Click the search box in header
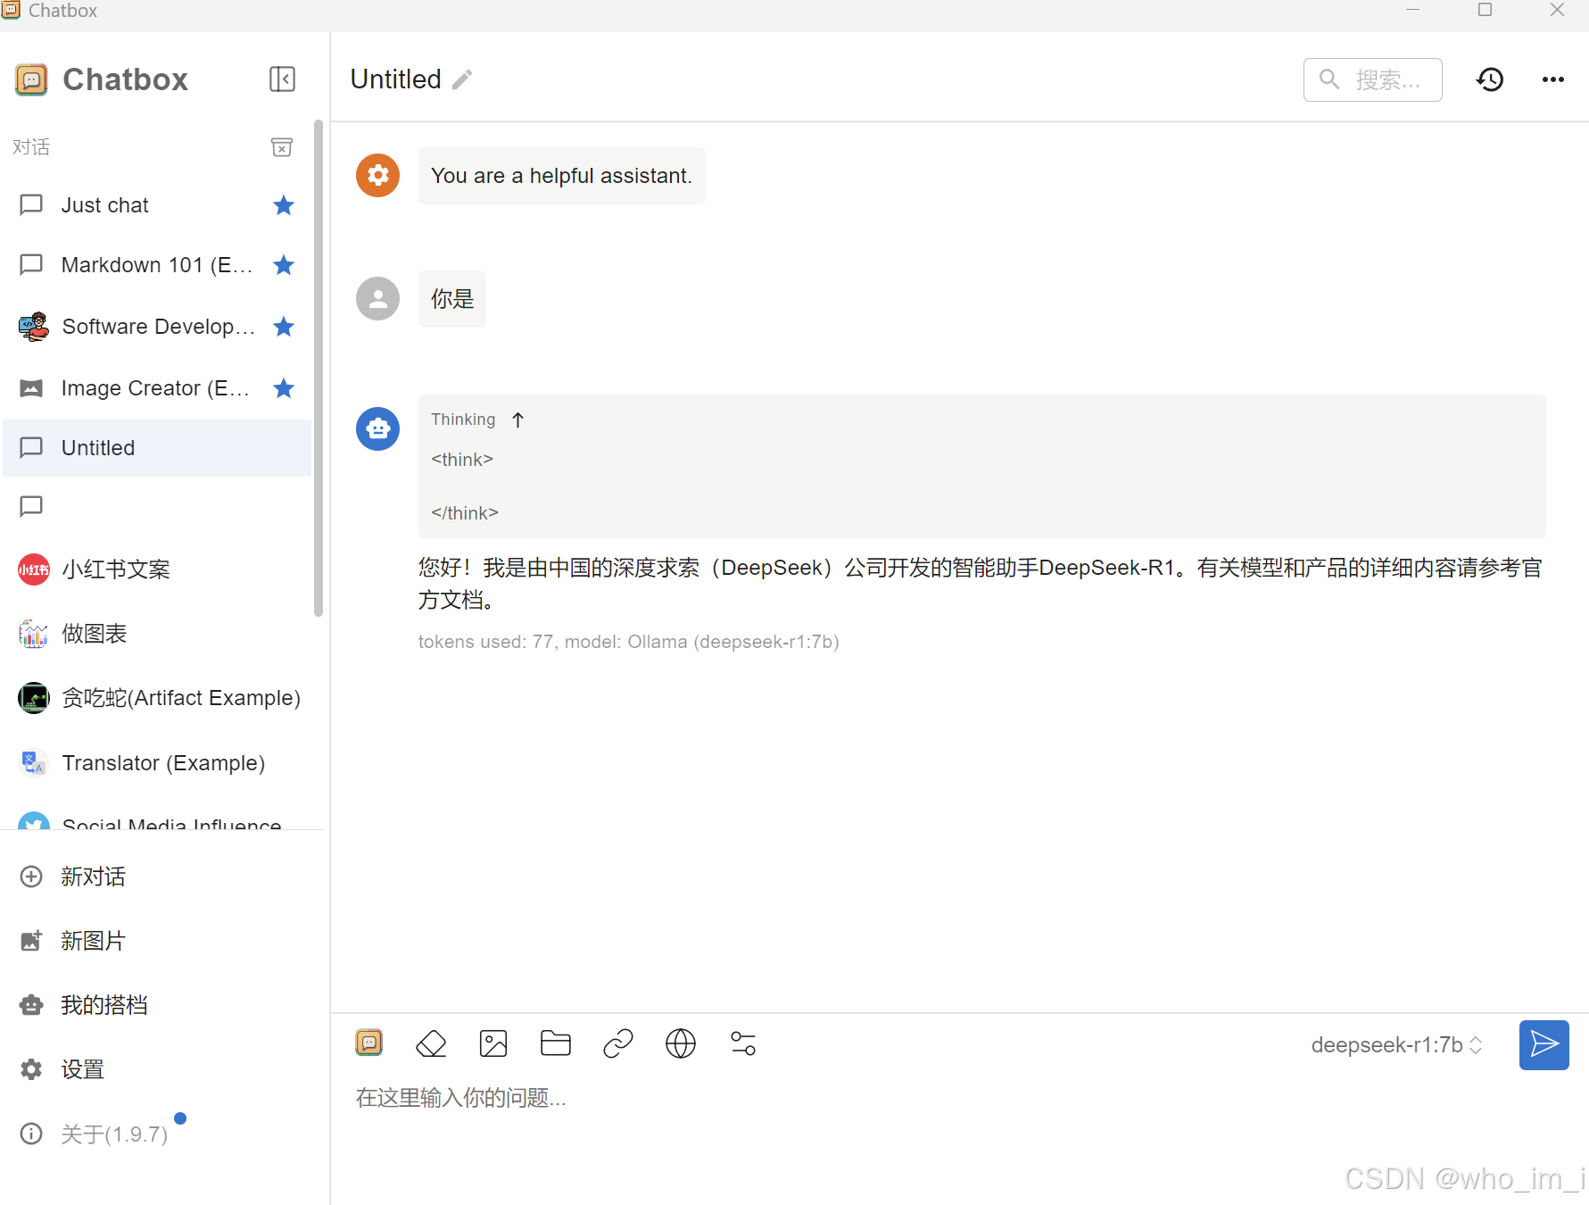1589x1205 pixels. [1373, 79]
